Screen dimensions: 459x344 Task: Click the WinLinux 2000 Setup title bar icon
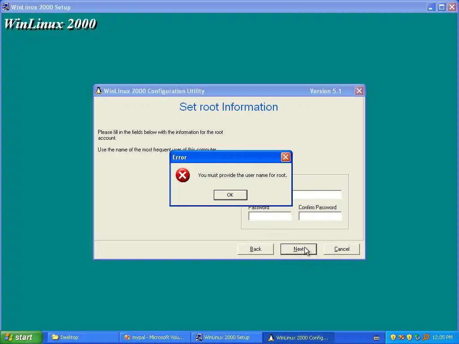(5, 7)
